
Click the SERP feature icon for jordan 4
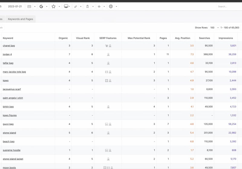pos(108,55)
